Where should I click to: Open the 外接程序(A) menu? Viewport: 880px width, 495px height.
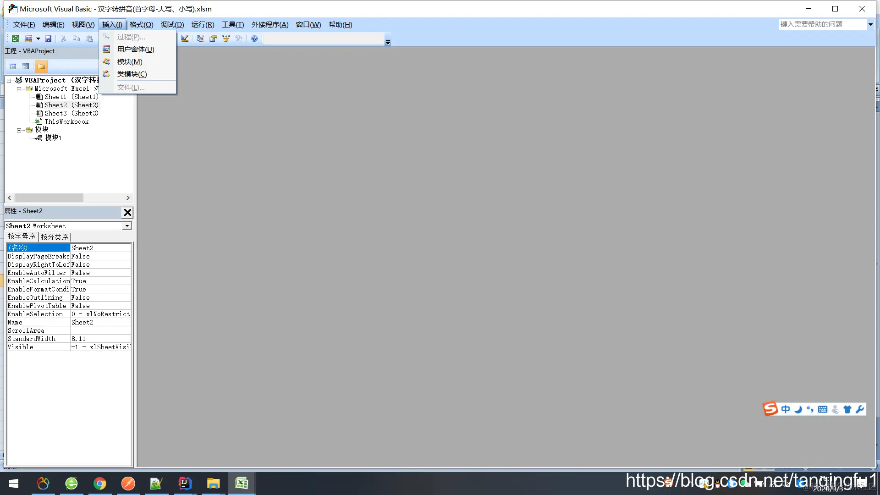click(x=270, y=25)
